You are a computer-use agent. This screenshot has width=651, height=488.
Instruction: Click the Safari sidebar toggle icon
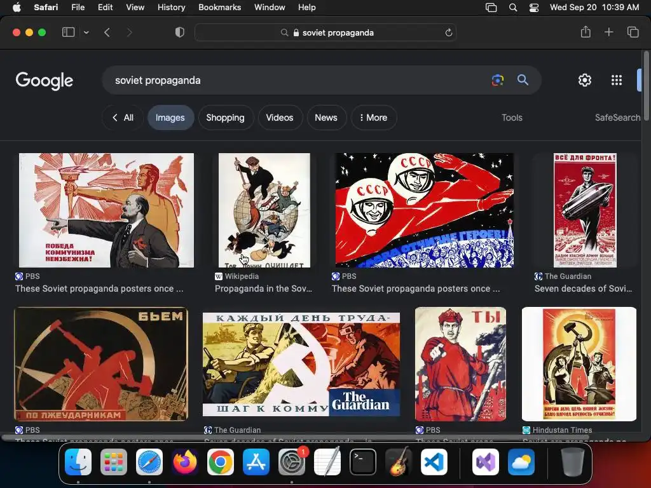pyautogui.click(x=68, y=32)
